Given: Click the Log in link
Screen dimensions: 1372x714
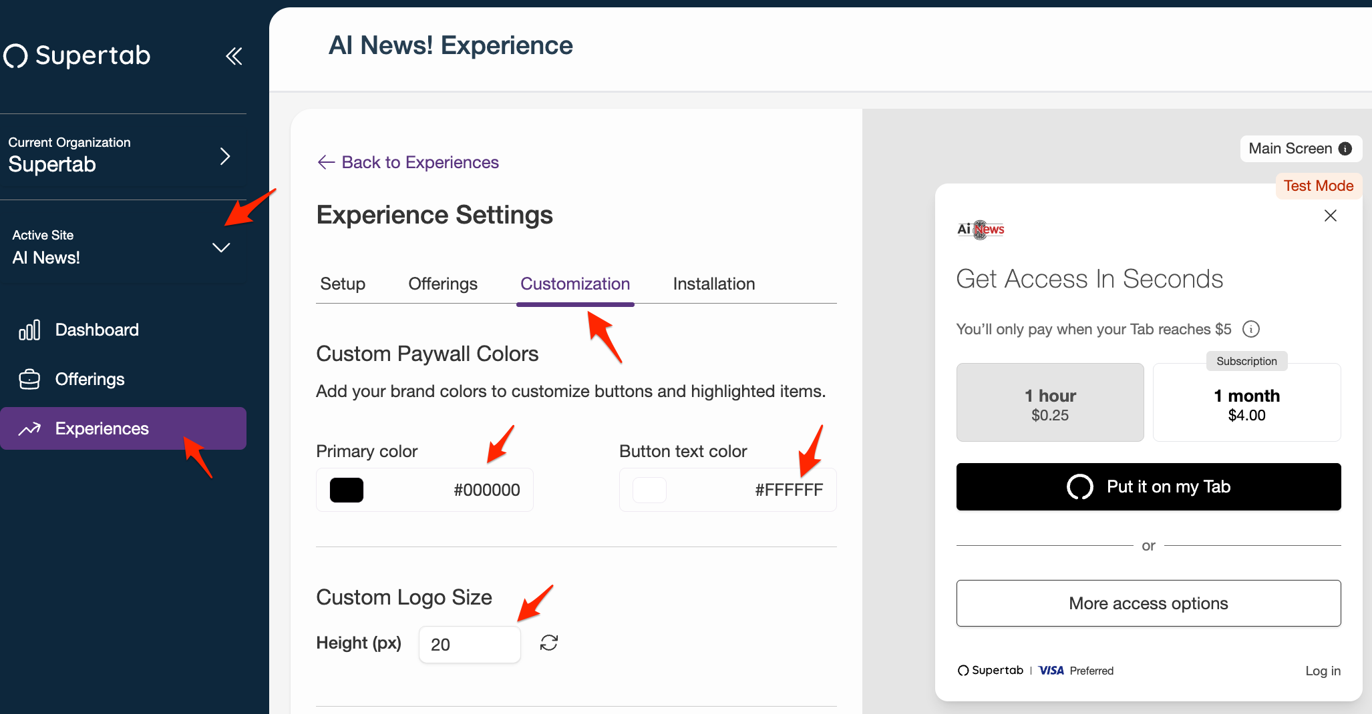Looking at the screenshot, I should click(x=1323, y=671).
